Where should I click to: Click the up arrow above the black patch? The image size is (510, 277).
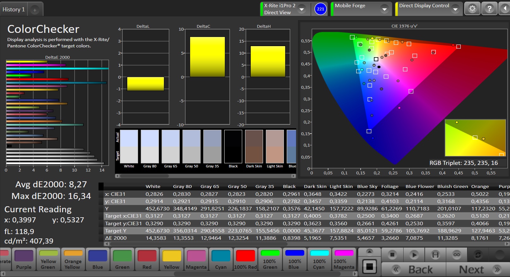[369, 252]
